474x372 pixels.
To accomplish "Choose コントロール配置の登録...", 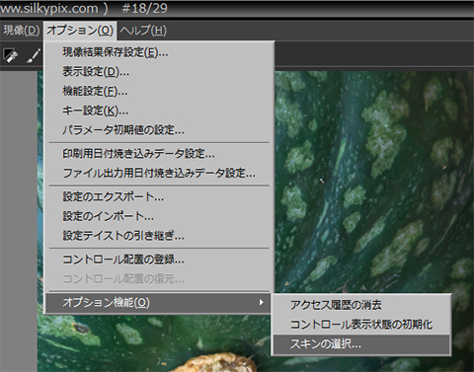I will pos(159,260).
